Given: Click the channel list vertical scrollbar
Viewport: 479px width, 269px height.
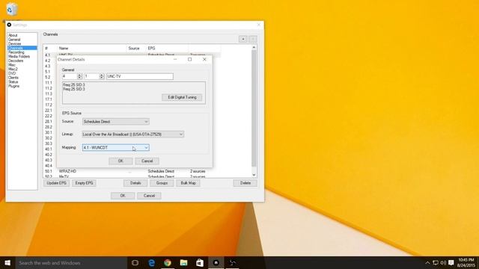Looking at the screenshot, I should (x=254, y=108).
